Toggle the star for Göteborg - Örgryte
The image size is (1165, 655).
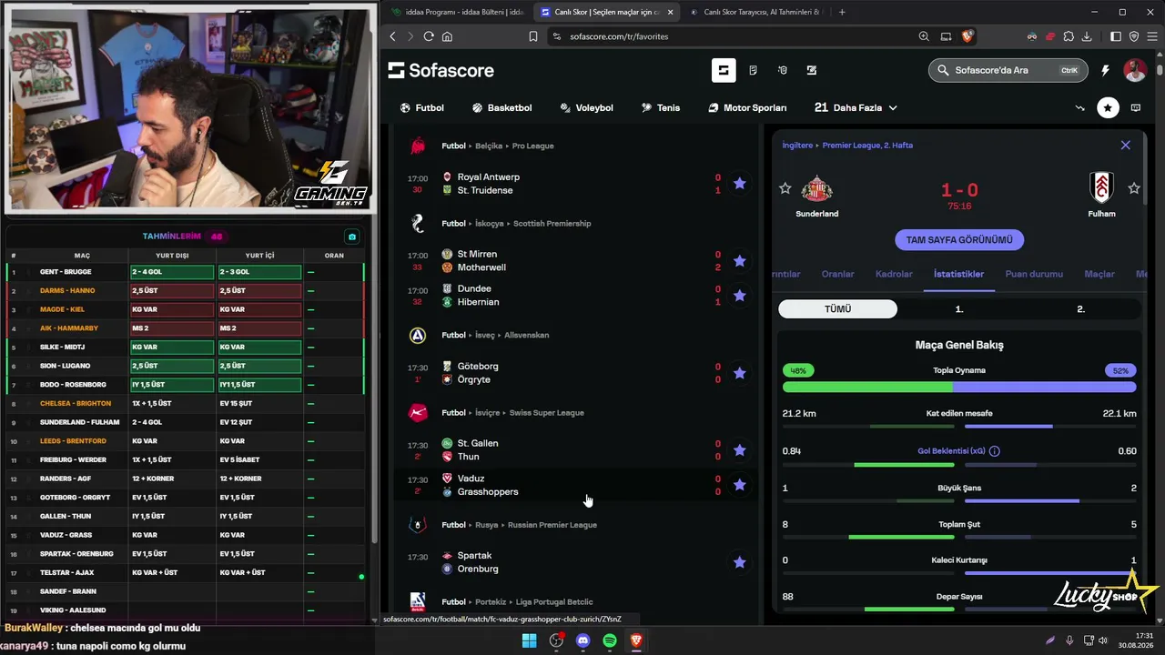click(x=740, y=373)
